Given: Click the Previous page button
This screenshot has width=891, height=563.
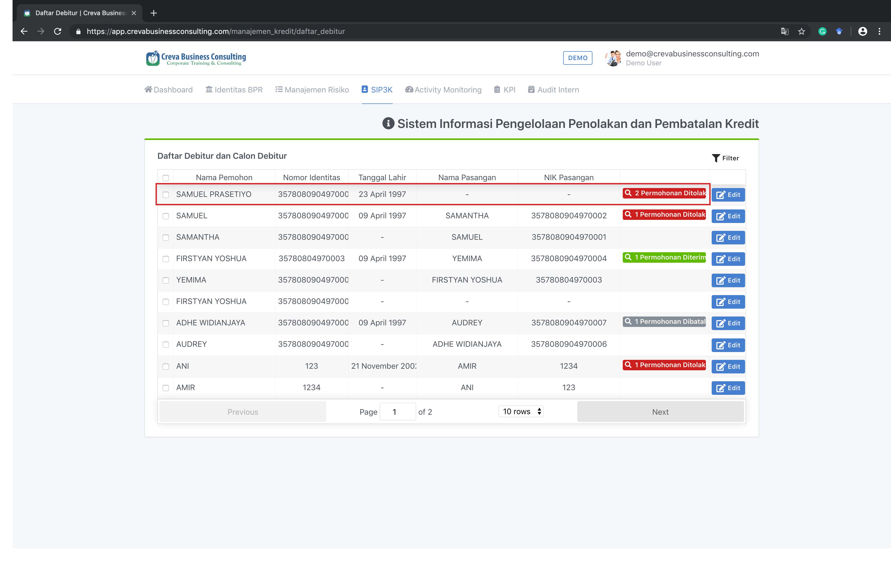Looking at the screenshot, I should 243,412.
